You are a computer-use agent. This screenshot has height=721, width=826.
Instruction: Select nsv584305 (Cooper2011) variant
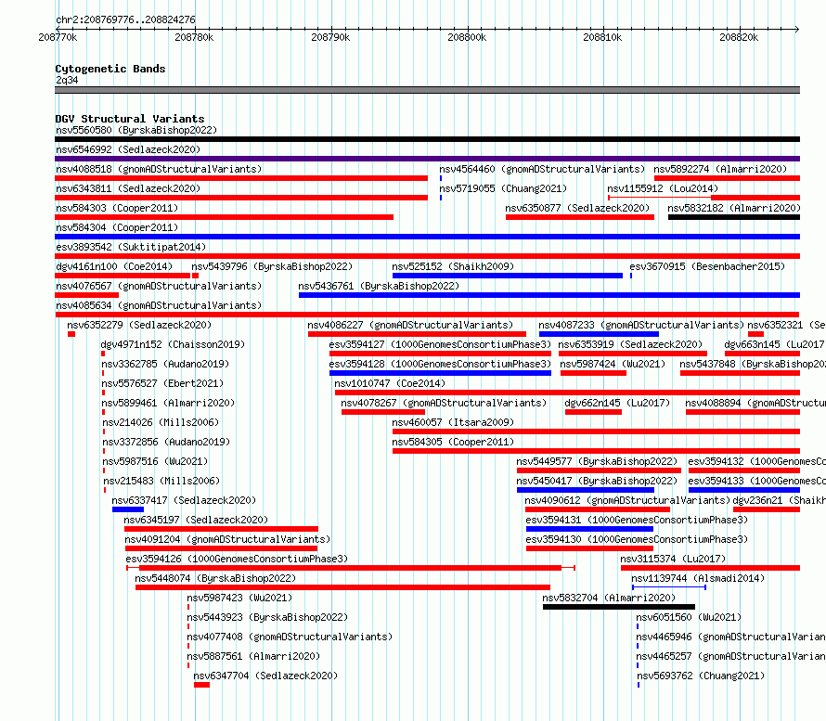coord(597,451)
